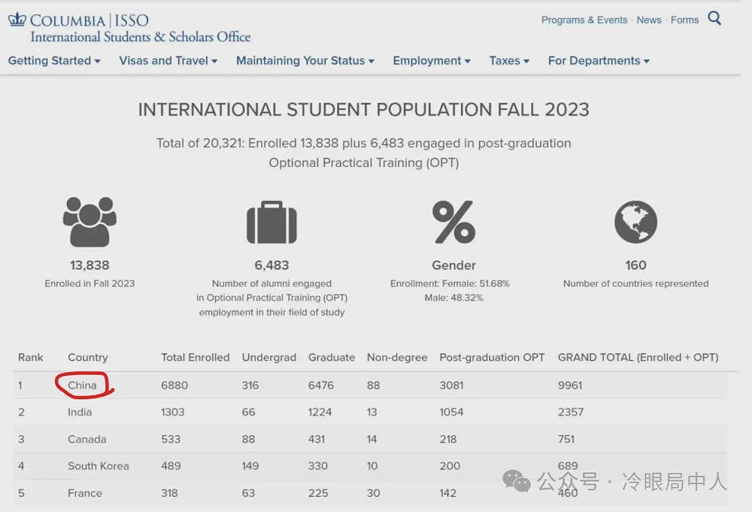Click the enrolled students group icon
The image size is (752, 512).
pyautogui.click(x=90, y=222)
